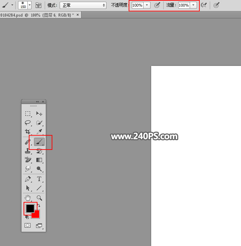Select the Dodge tool
The width and height of the screenshot is (241, 246).
tap(39, 169)
